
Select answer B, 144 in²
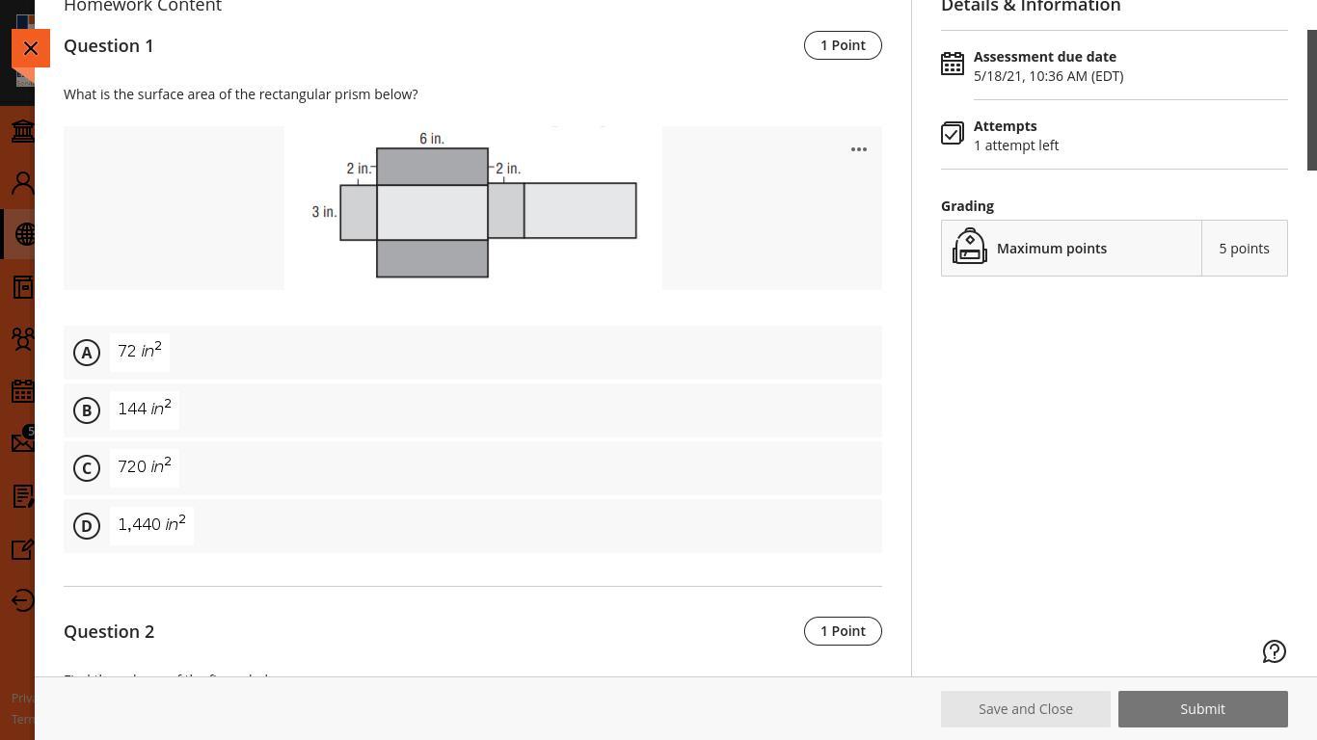pos(472,410)
